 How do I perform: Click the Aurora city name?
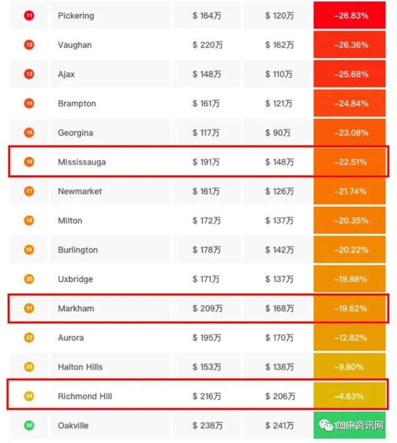pos(71,338)
